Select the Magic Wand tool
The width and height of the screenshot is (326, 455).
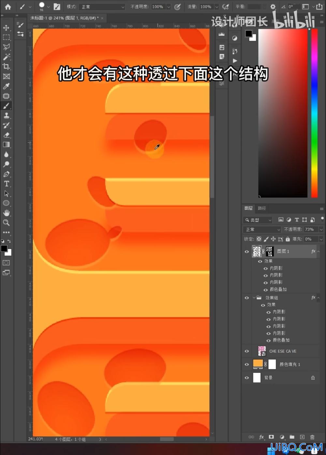(x=6, y=57)
